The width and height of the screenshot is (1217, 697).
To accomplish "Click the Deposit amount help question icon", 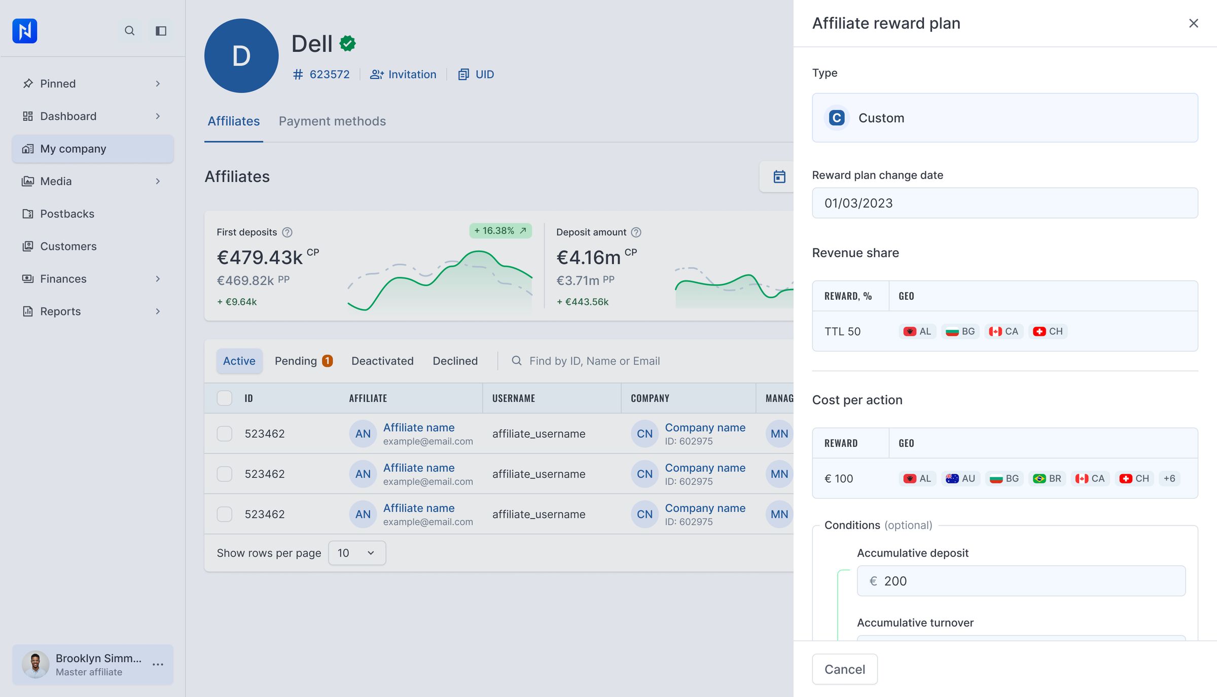I will tap(636, 232).
